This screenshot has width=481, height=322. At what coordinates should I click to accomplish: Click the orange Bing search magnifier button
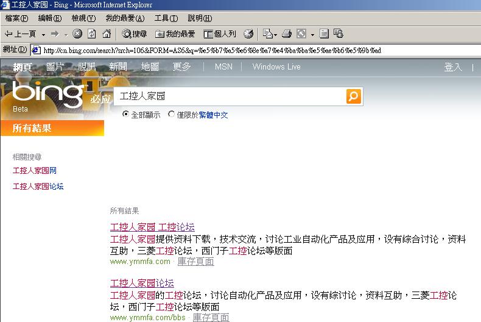(353, 96)
